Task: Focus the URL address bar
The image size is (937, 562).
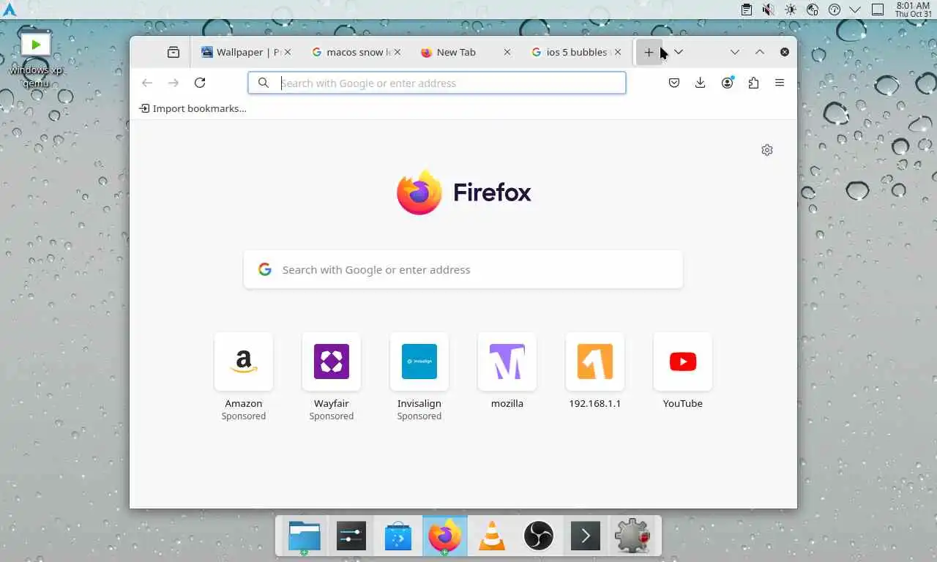Action: point(437,83)
